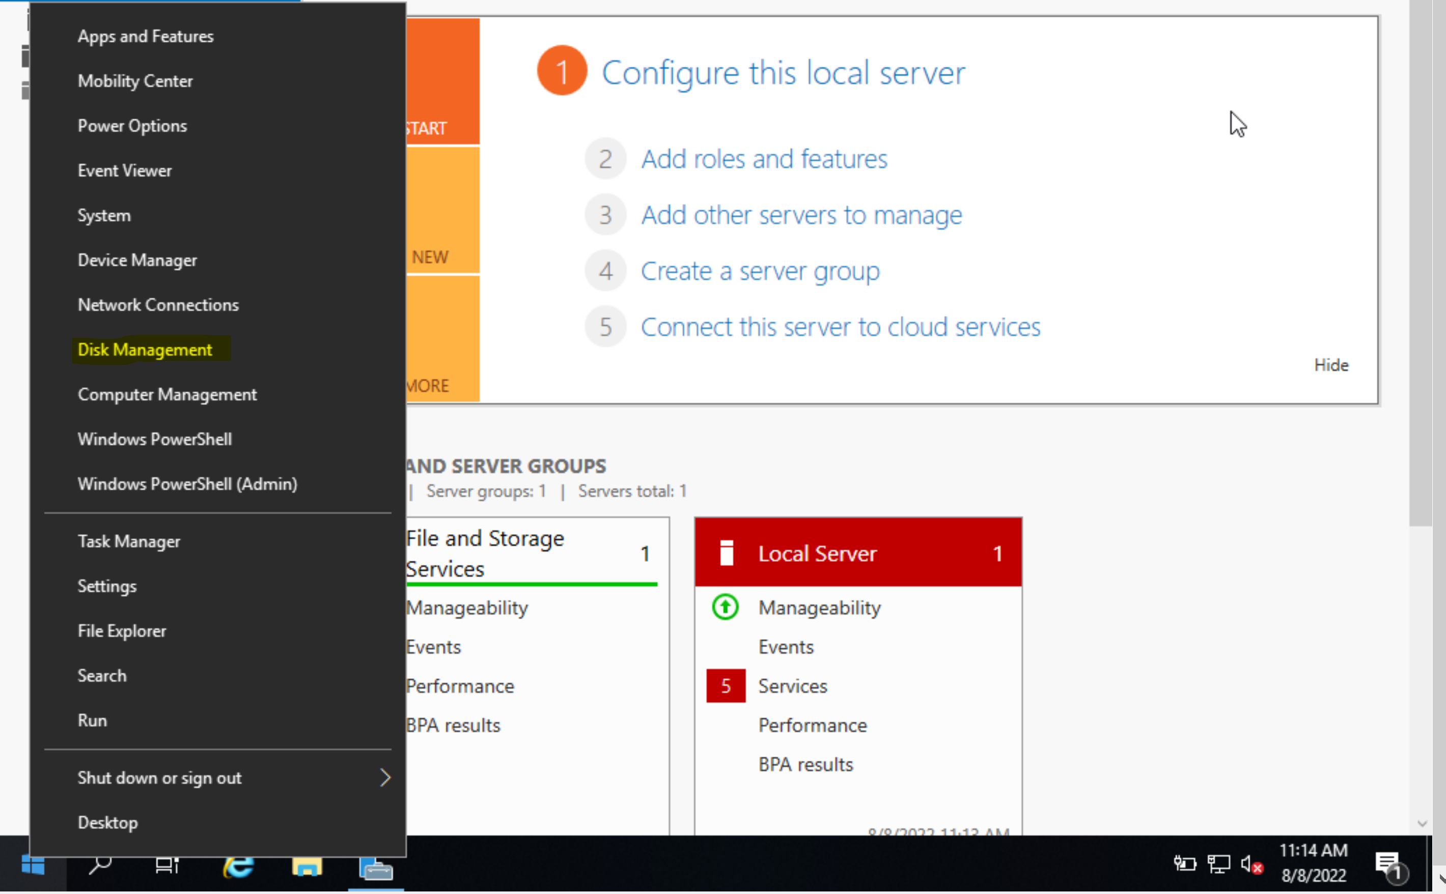Viewport: 1446px width, 894px height.
Task: Open the Windows Start button
Action: pyautogui.click(x=33, y=866)
